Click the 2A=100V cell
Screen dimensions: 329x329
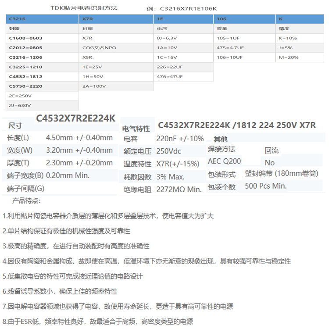[116, 86]
